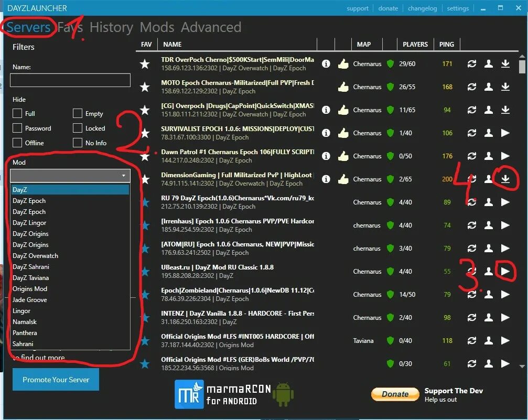Refresh the Official Origins Mod HARDCORE server
This screenshot has width=528, height=420.
pyautogui.click(x=472, y=340)
